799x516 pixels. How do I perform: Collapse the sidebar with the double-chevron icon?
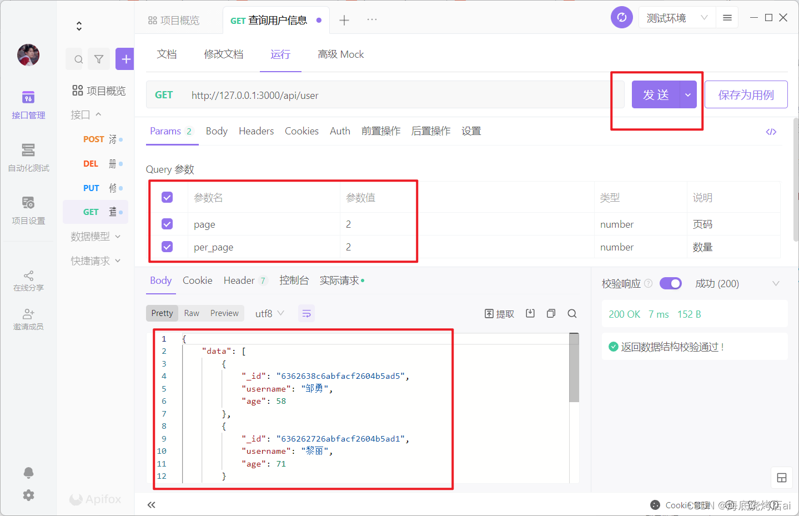[151, 505]
